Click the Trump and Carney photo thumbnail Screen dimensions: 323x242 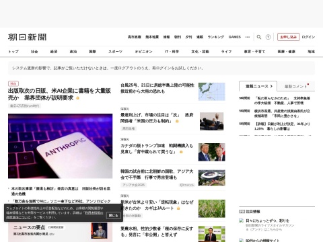point(211,152)
